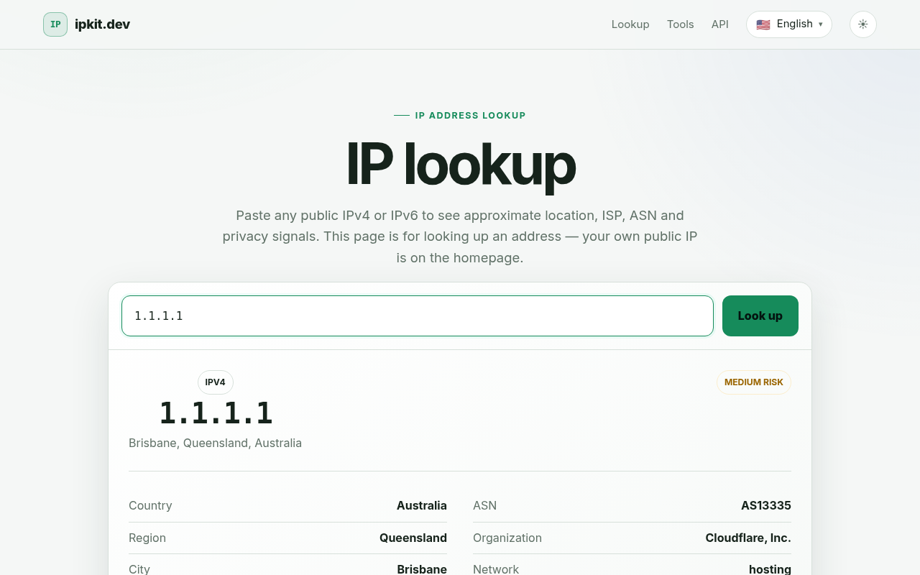Open the API nav link

[720, 24]
